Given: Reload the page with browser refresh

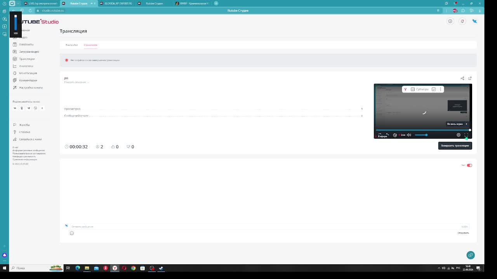Looking at the screenshot, I should [30, 10].
